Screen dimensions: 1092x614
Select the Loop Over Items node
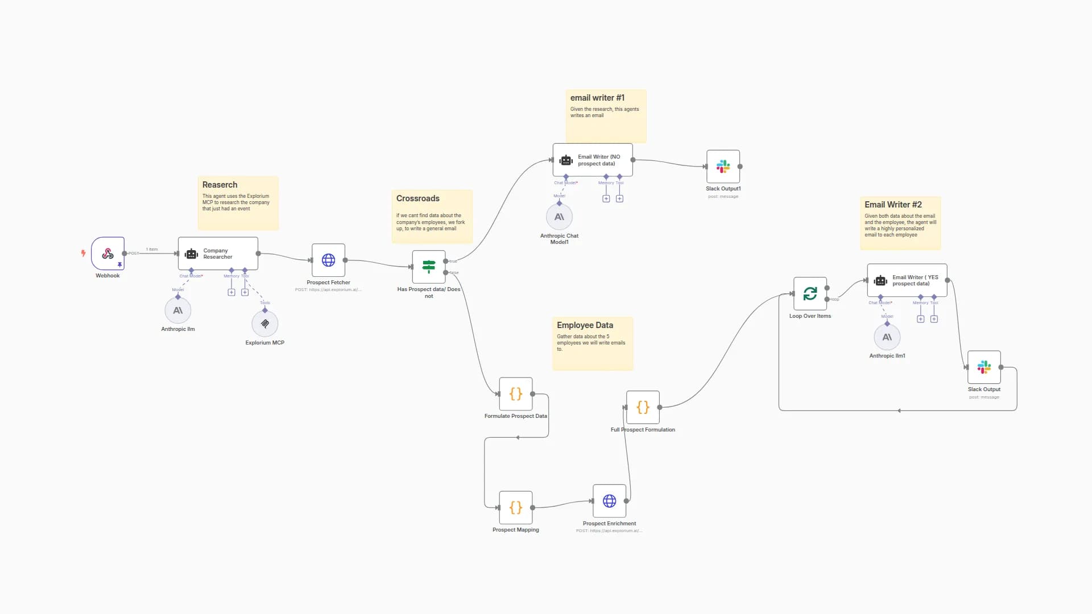[810, 293]
